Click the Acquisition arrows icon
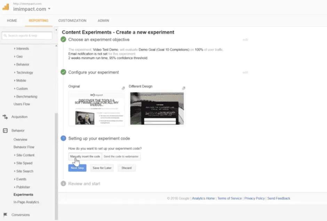 (5, 117)
